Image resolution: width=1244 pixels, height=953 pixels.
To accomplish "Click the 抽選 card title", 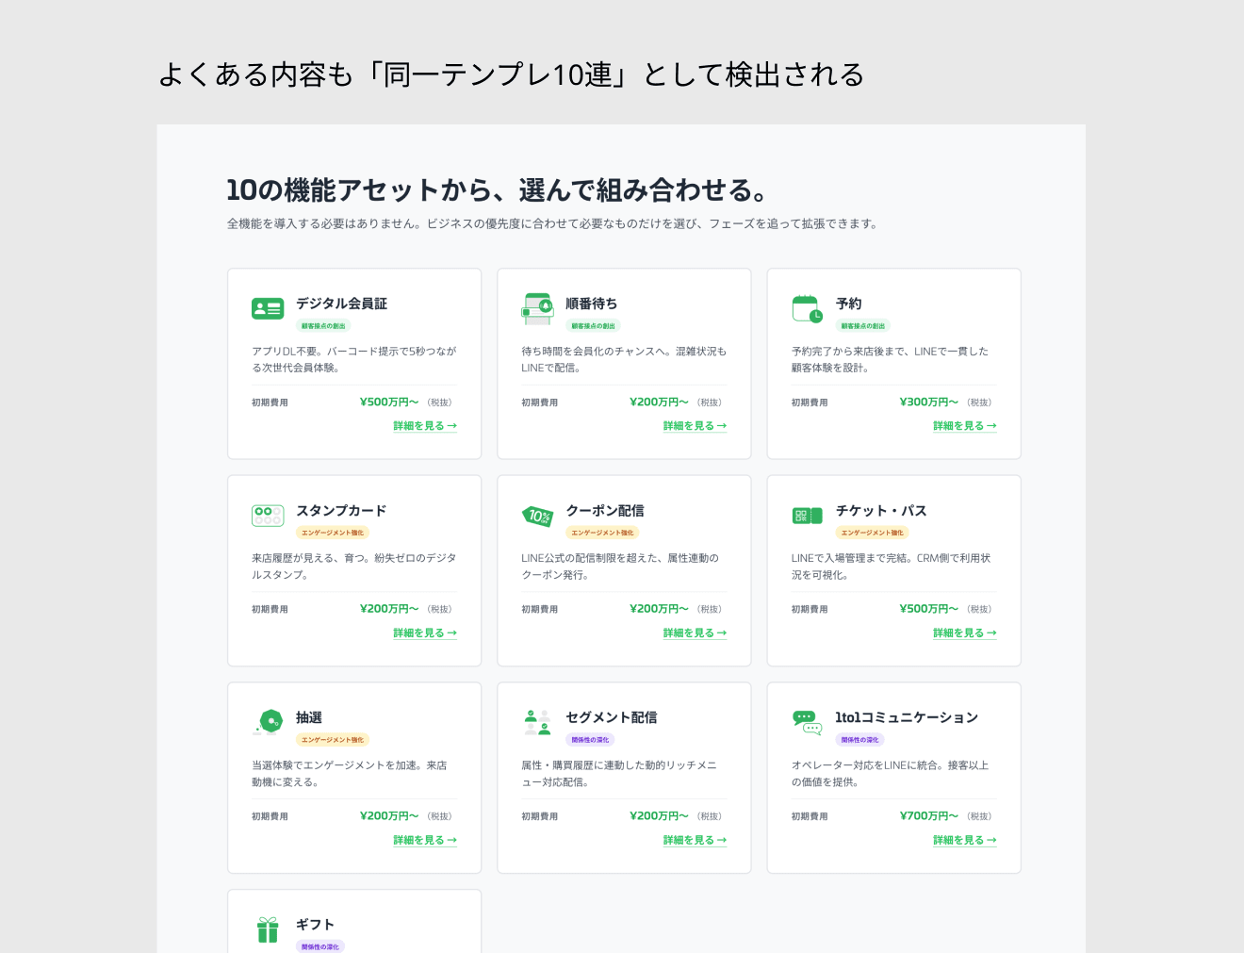I will [309, 717].
